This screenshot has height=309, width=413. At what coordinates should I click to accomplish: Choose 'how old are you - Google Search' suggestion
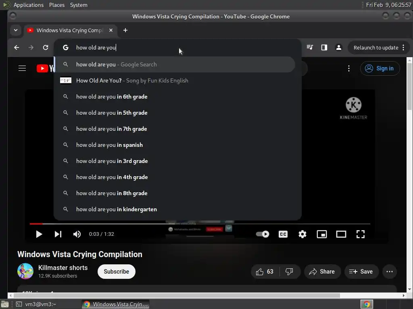175,64
